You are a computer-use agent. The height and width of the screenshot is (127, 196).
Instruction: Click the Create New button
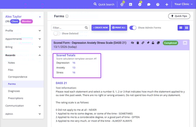[100, 28]
